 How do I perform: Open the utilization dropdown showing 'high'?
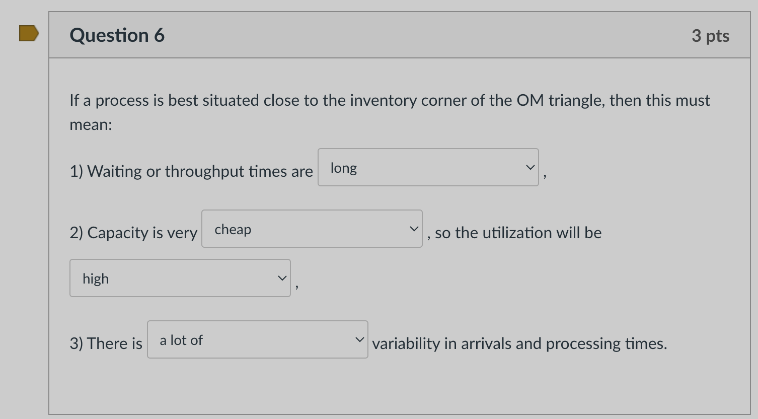pyautogui.click(x=180, y=278)
